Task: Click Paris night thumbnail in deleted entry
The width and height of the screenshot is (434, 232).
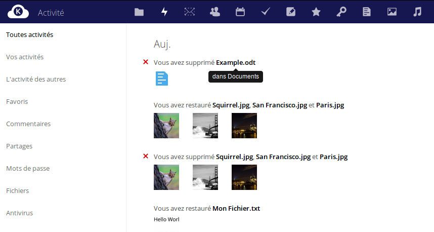Action: 244,177
